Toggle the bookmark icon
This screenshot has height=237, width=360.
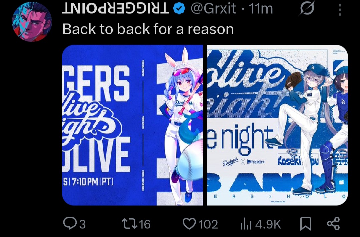point(306,224)
